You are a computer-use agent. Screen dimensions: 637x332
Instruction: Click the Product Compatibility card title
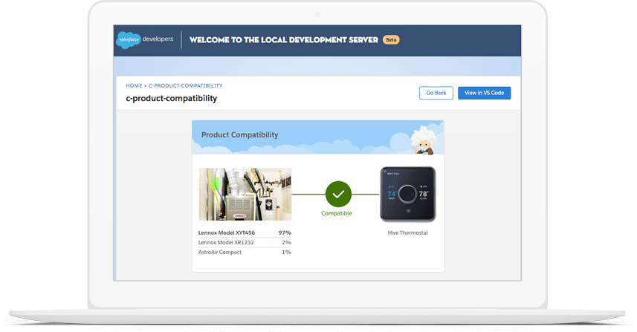coord(239,134)
